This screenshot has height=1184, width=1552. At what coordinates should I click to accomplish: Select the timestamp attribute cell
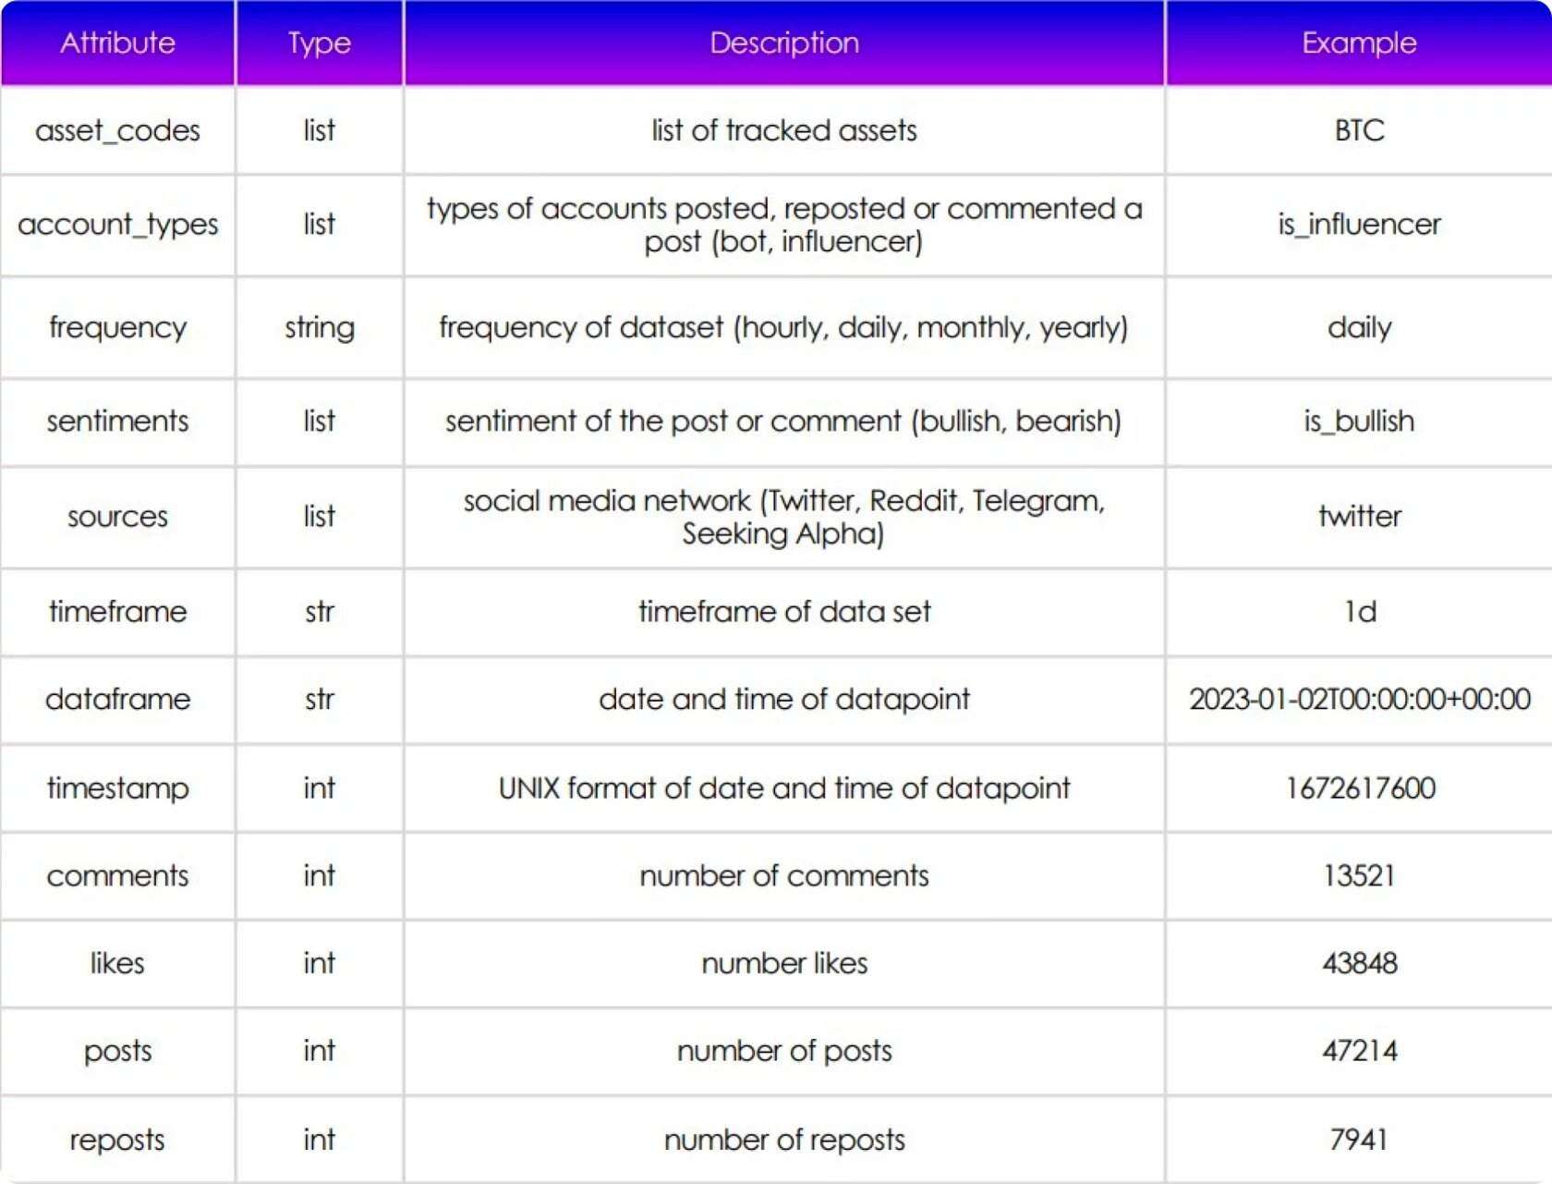pos(117,787)
